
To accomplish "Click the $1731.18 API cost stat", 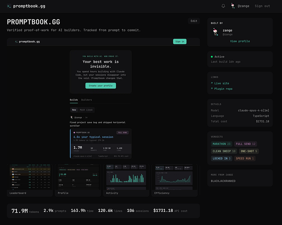I will [170, 211].
